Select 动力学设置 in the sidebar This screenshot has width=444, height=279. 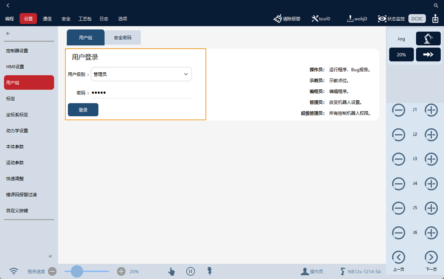(29, 131)
